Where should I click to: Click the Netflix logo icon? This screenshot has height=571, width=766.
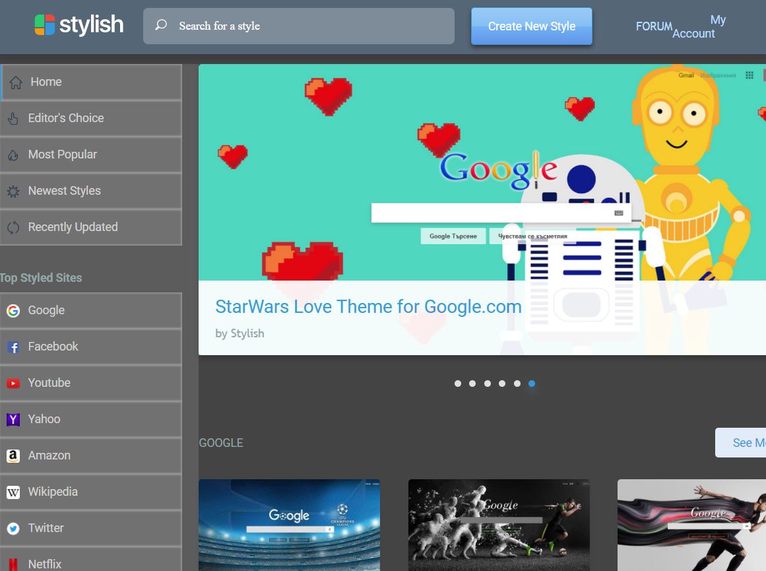(x=13, y=564)
